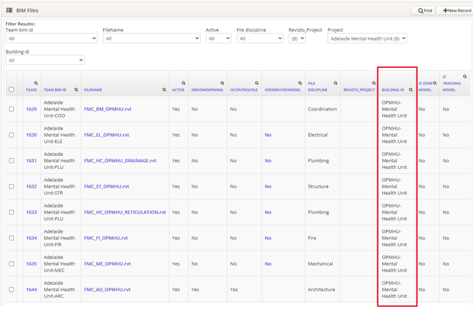Screen dimensions: 473x309
Task: Click 'Adelaide Mental Health Unit-FIR' cell
Action: pos(59,238)
